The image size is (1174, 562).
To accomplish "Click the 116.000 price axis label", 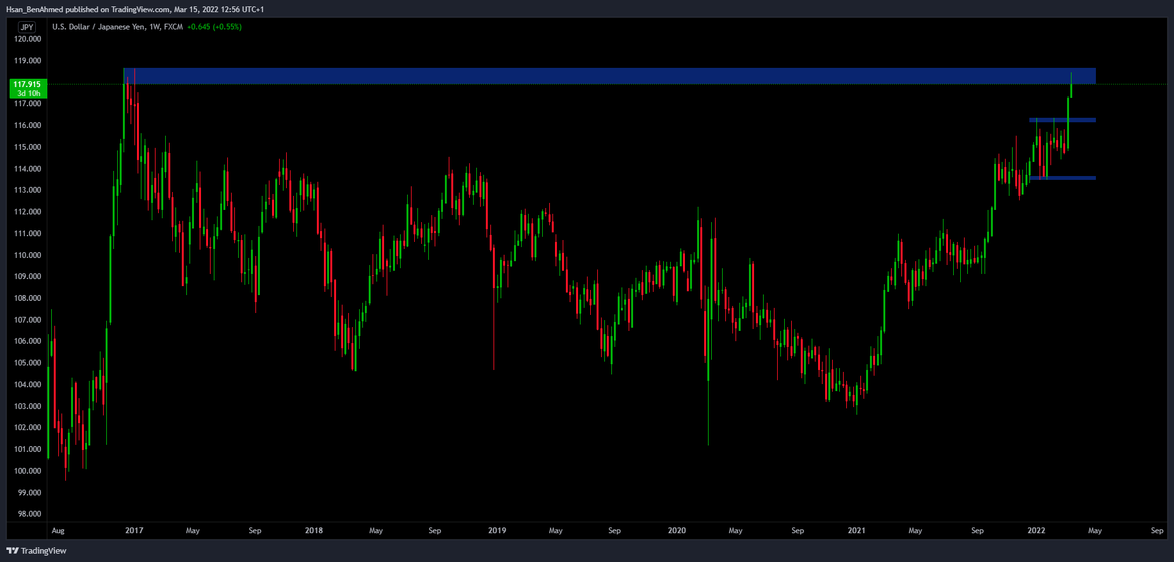I will pyautogui.click(x=28, y=125).
